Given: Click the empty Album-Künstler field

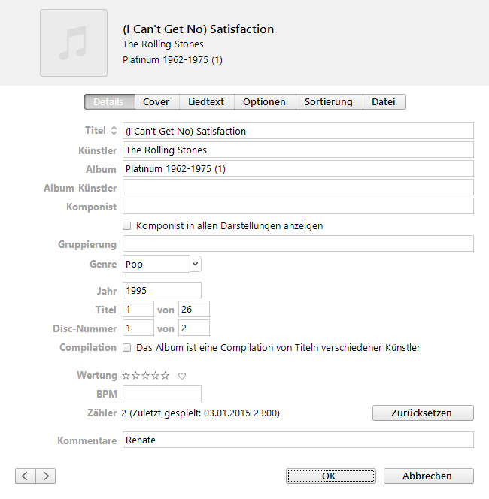Looking at the screenshot, I should coord(298,187).
